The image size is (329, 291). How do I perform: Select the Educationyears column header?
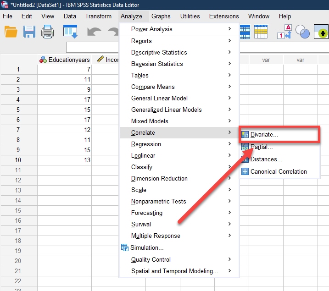tap(64, 60)
